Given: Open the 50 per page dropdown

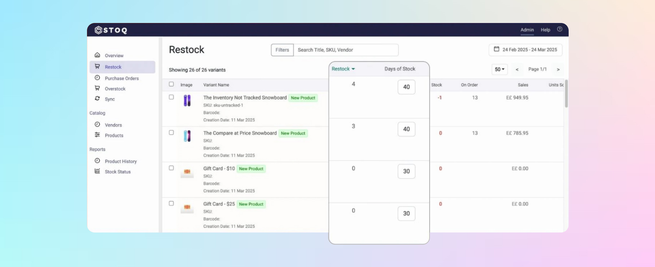Looking at the screenshot, I should 499,69.
